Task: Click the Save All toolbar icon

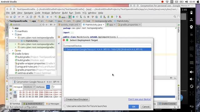Action: (11, 17)
